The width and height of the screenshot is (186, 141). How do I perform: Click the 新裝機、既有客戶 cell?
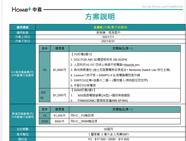110,33
